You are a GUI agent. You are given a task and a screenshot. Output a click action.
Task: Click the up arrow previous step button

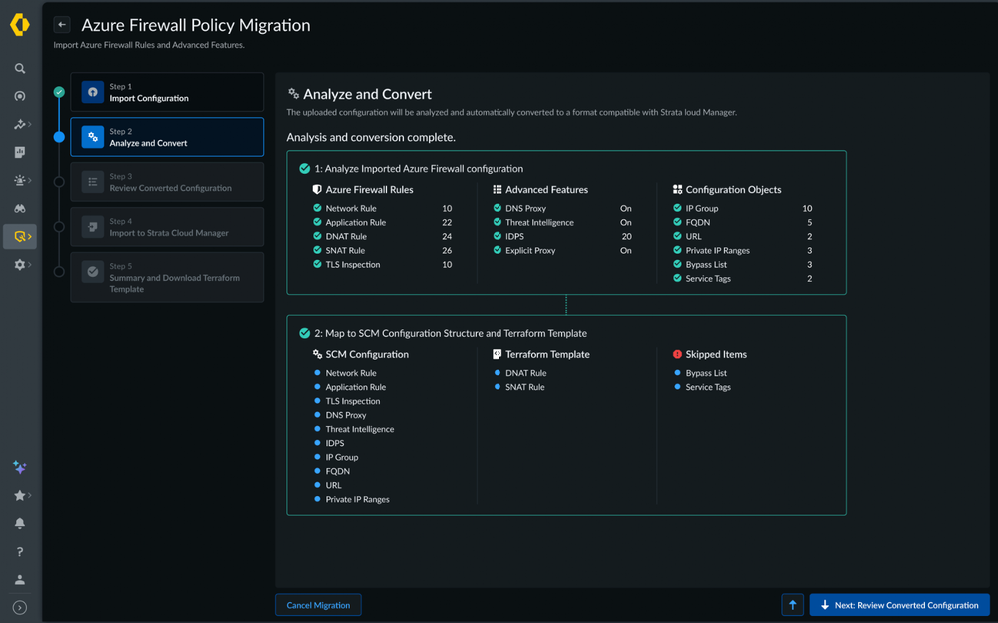click(792, 605)
